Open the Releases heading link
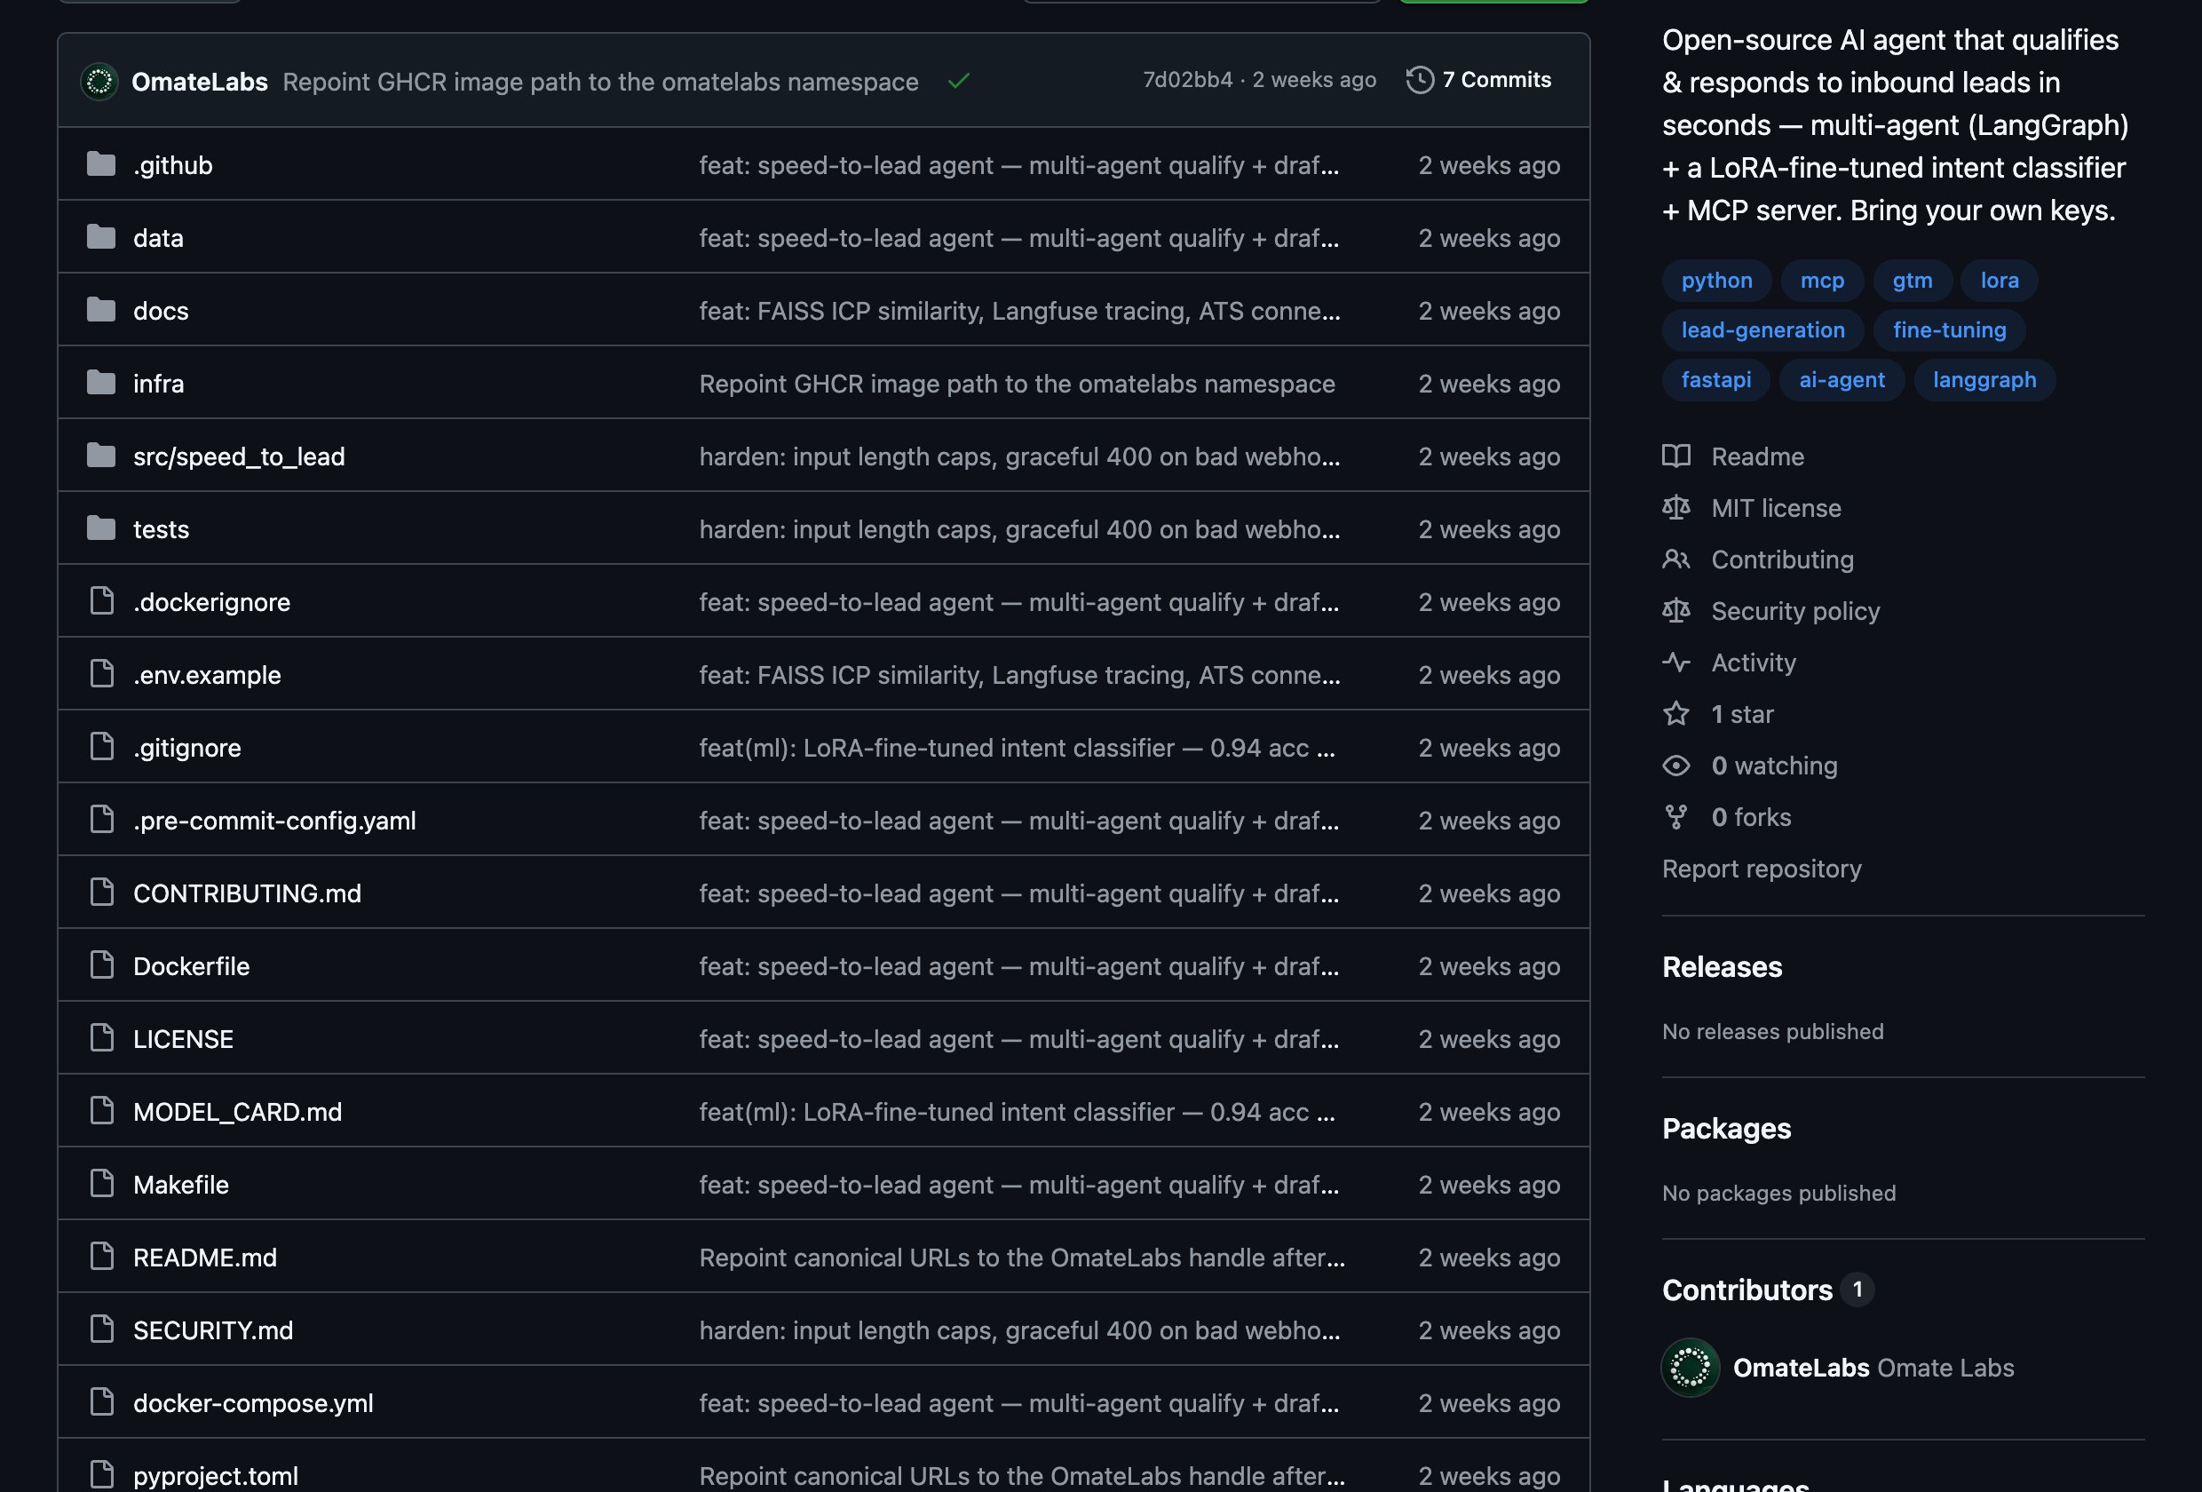Viewport: 2202px width, 1492px height. tap(1722, 967)
